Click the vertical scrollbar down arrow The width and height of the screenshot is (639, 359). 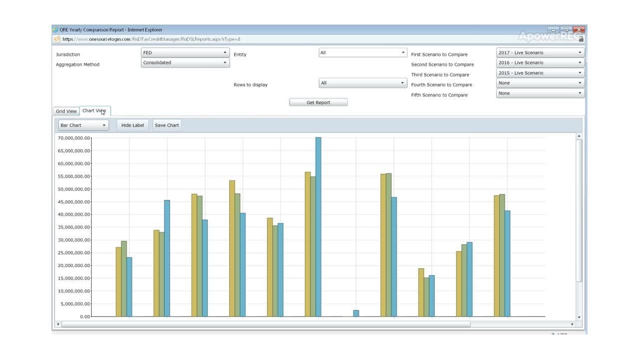(579, 317)
